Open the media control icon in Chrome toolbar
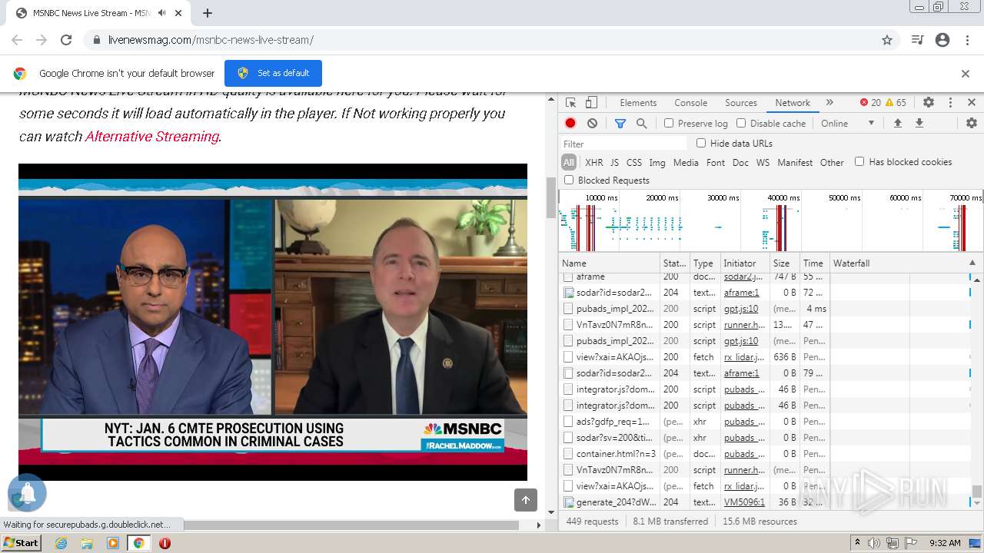 pos(917,40)
